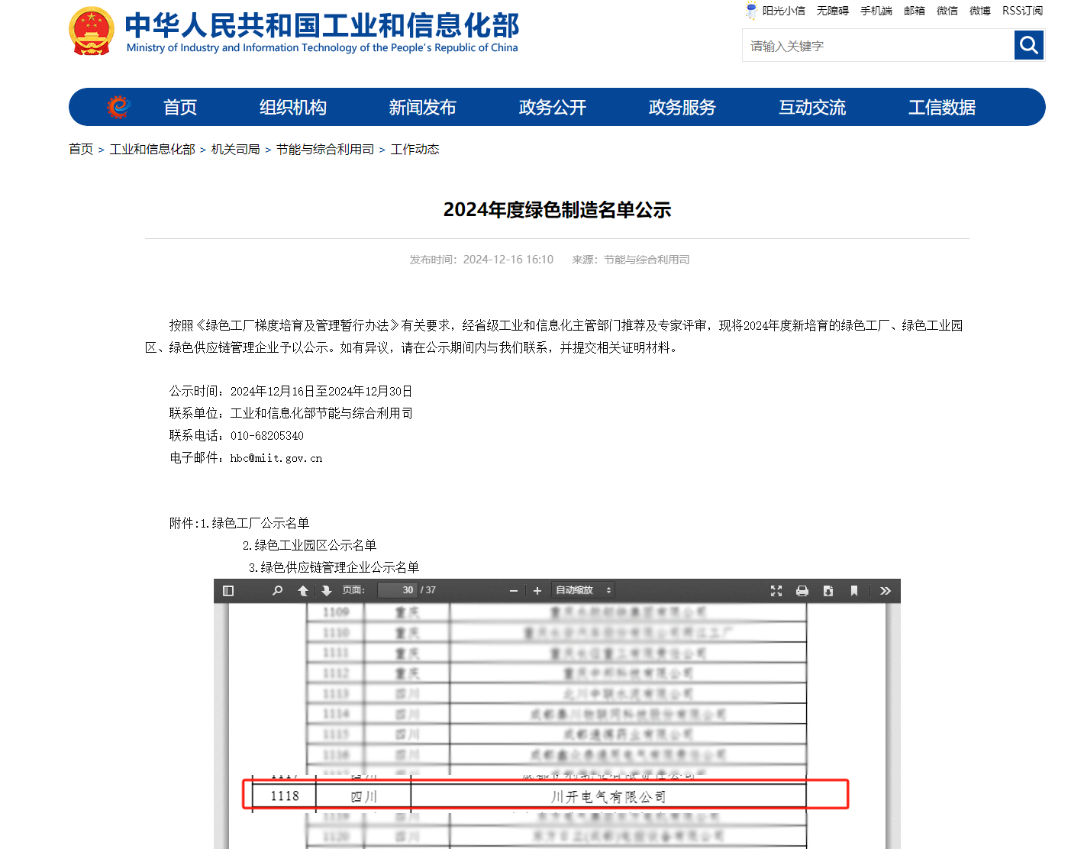
Task: Click the 节能与综合利用司 breadcrumb link
Action: click(325, 150)
